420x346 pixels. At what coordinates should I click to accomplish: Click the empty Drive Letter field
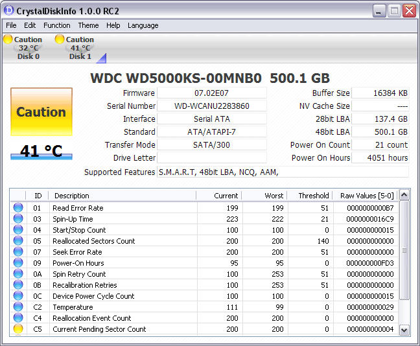point(211,157)
